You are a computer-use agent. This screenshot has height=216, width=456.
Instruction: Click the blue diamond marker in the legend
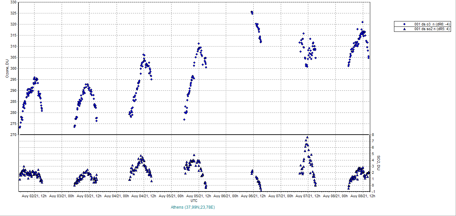404,24
